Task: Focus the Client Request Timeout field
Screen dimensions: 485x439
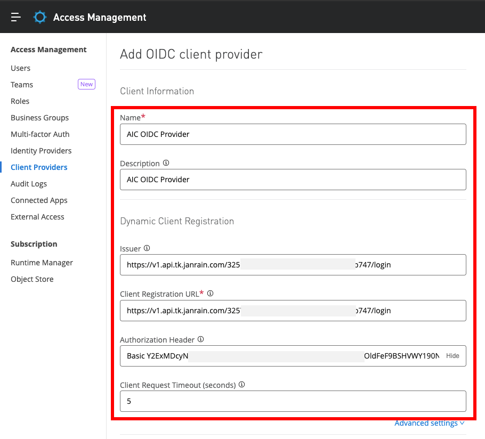Action: pyautogui.click(x=293, y=401)
